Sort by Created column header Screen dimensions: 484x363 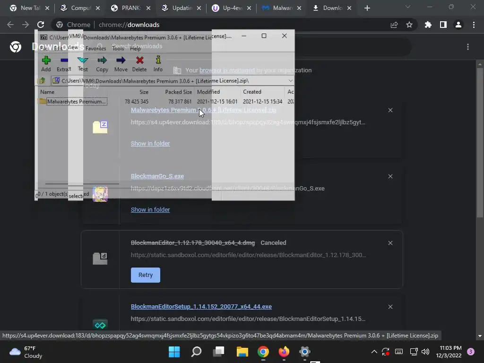252,92
